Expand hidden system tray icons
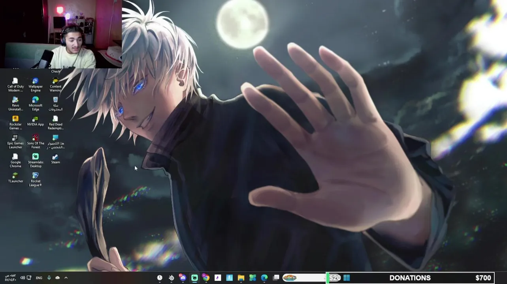 click(66, 278)
